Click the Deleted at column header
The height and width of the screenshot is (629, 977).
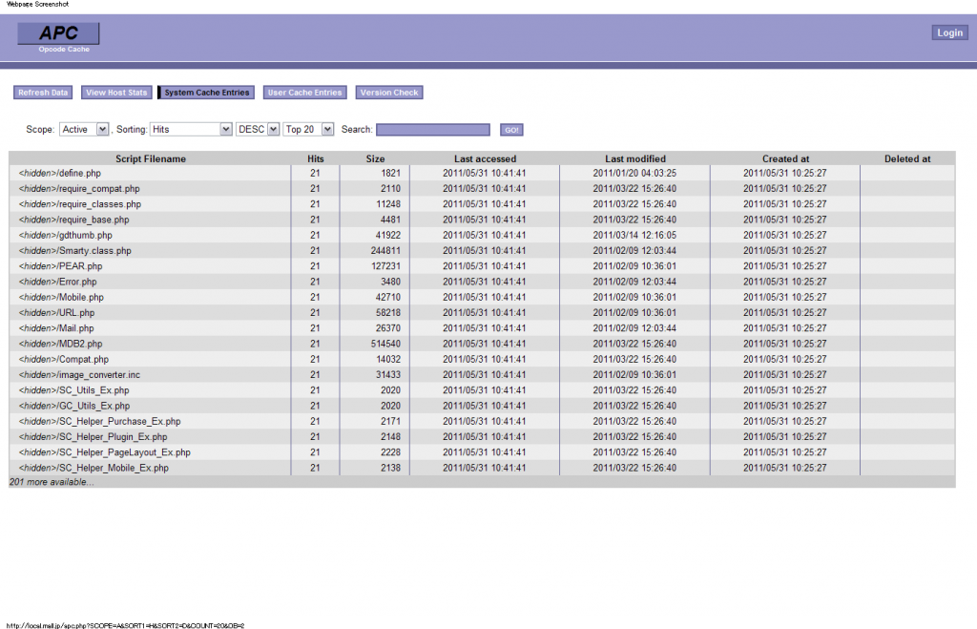tap(907, 158)
